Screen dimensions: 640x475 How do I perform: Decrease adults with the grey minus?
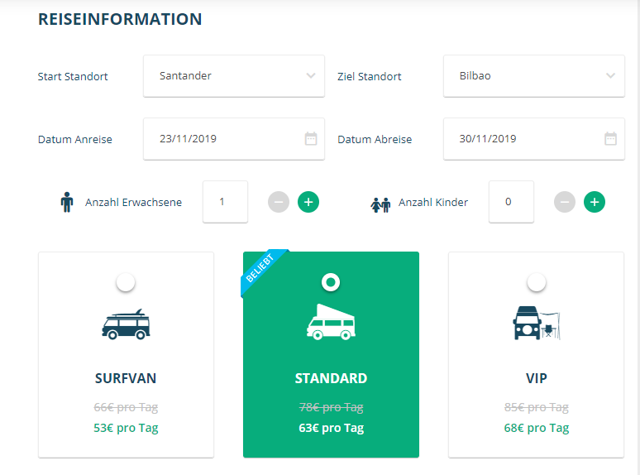tap(279, 202)
